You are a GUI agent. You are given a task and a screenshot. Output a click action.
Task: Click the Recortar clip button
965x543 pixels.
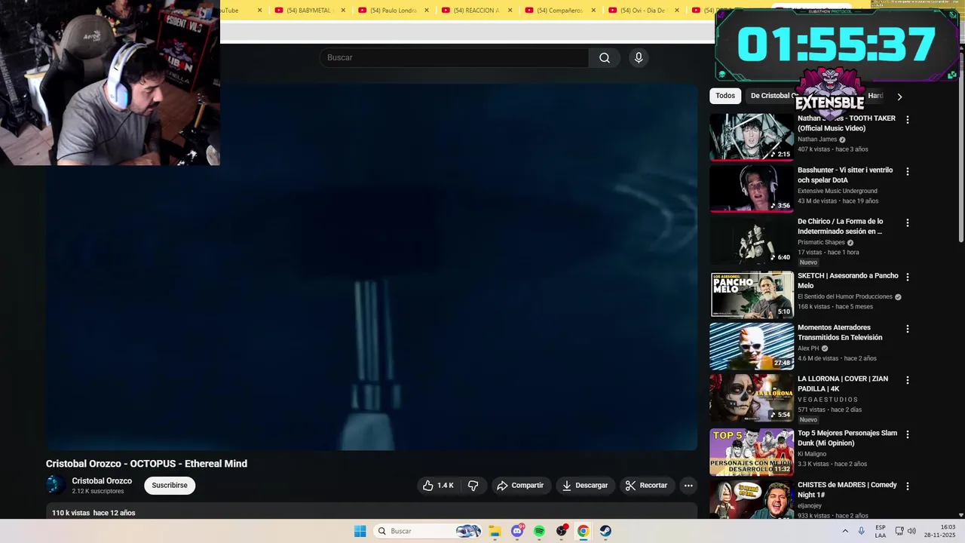647,486
